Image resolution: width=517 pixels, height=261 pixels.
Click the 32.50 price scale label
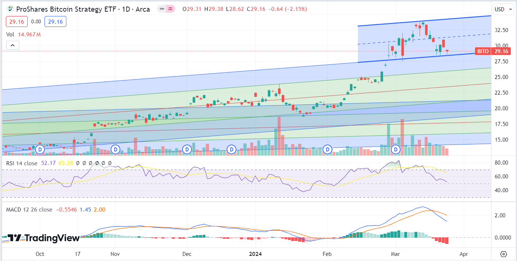click(x=502, y=30)
